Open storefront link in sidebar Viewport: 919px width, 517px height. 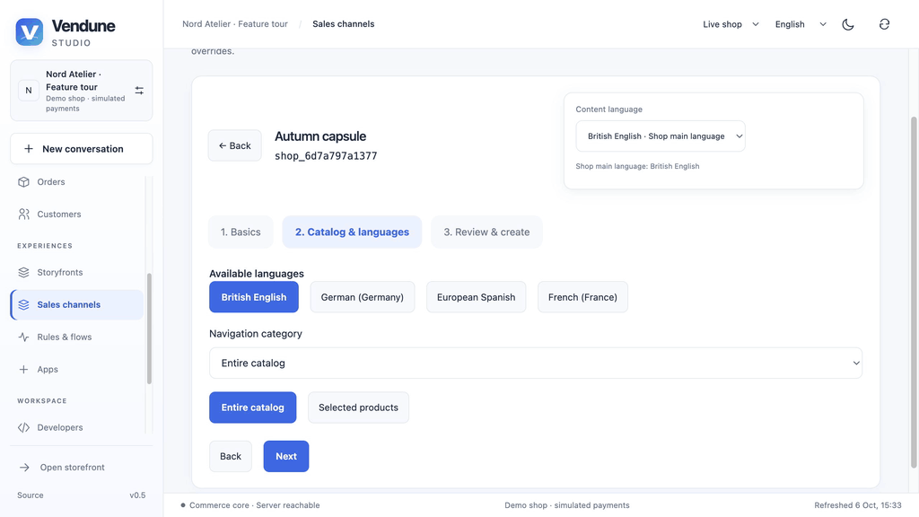coord(82,467)
